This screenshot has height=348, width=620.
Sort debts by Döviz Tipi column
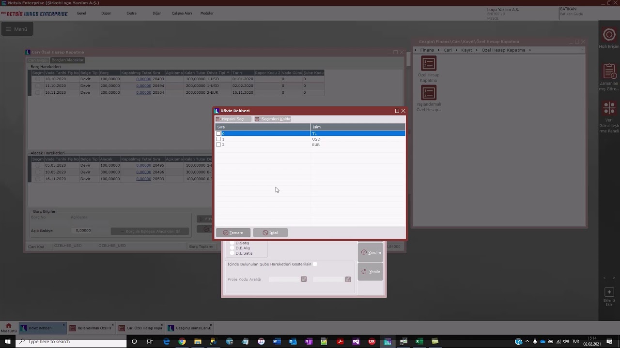point(218,72)
